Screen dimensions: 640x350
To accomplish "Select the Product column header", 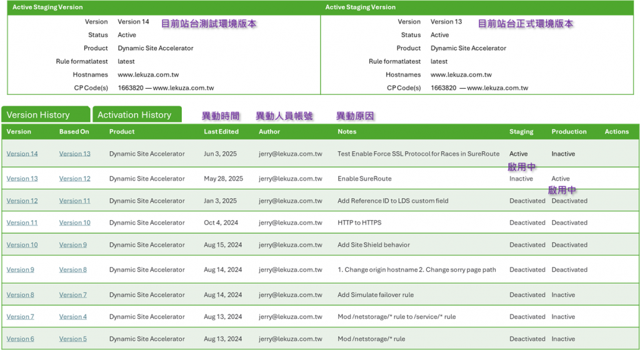I will [x=122, y=132].
